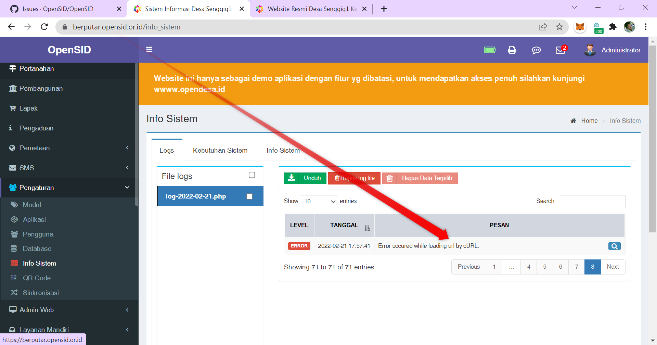Screen dimensions: 657x345
Task: Open the QR Code settings page
Action: (x=36, y=278)
